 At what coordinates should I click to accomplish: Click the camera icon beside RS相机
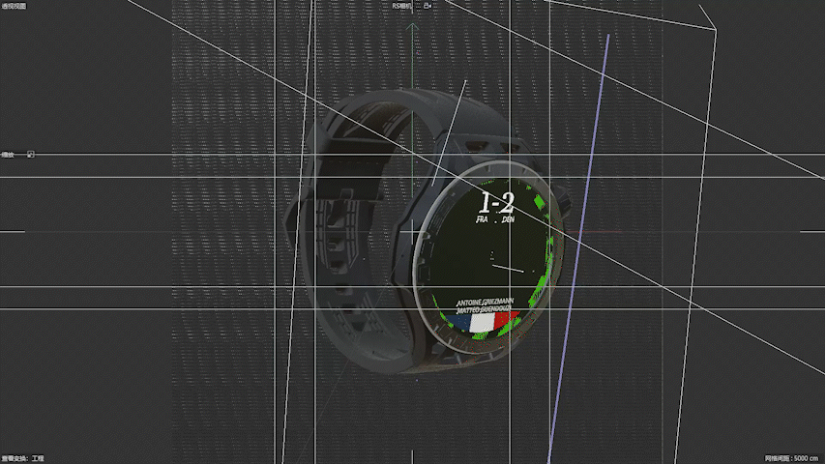tap(428, 6)
